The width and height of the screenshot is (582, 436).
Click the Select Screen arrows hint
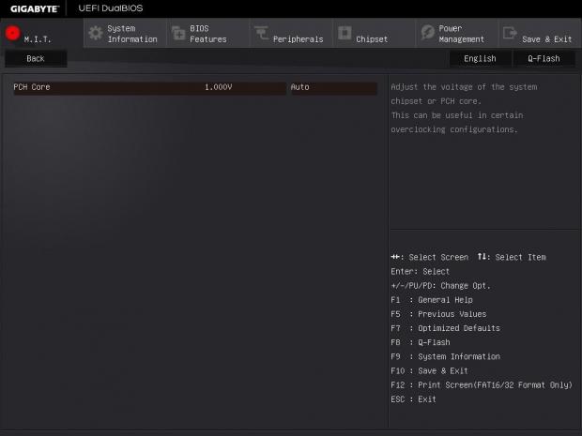click(429, 257)
